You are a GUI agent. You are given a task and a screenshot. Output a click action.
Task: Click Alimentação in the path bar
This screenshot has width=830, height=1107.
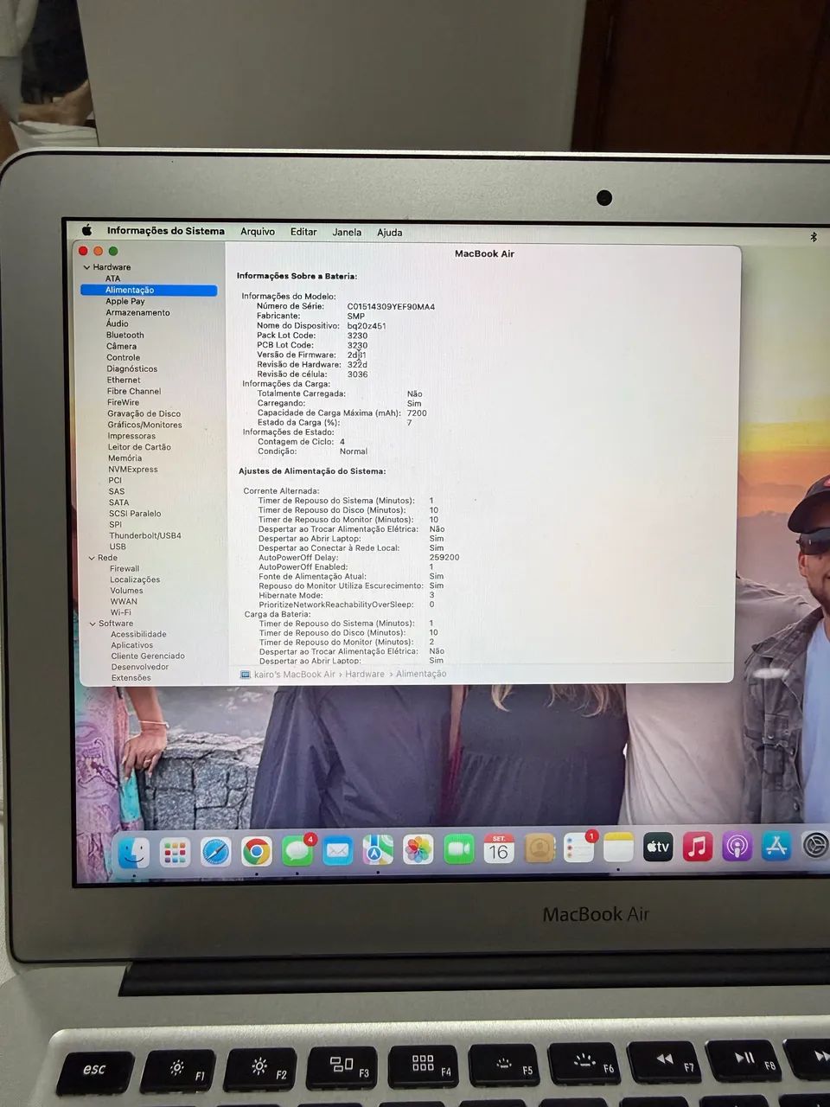click(x=421, y=674)
